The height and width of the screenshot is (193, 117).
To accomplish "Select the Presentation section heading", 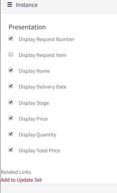I will click(x=27, y=27).
